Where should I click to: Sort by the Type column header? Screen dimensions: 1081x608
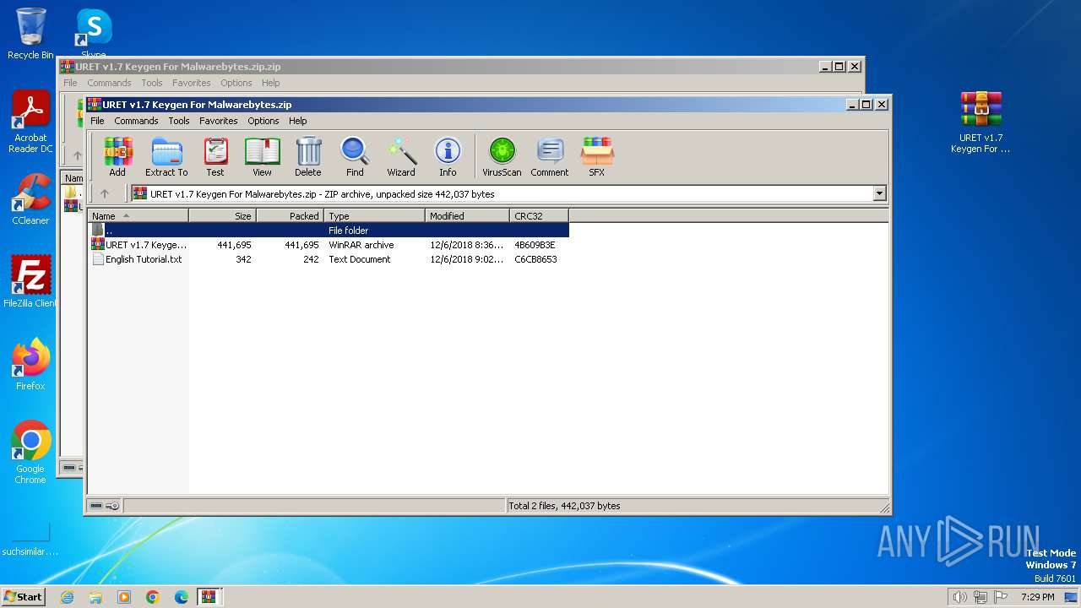(x=375, y=216)
